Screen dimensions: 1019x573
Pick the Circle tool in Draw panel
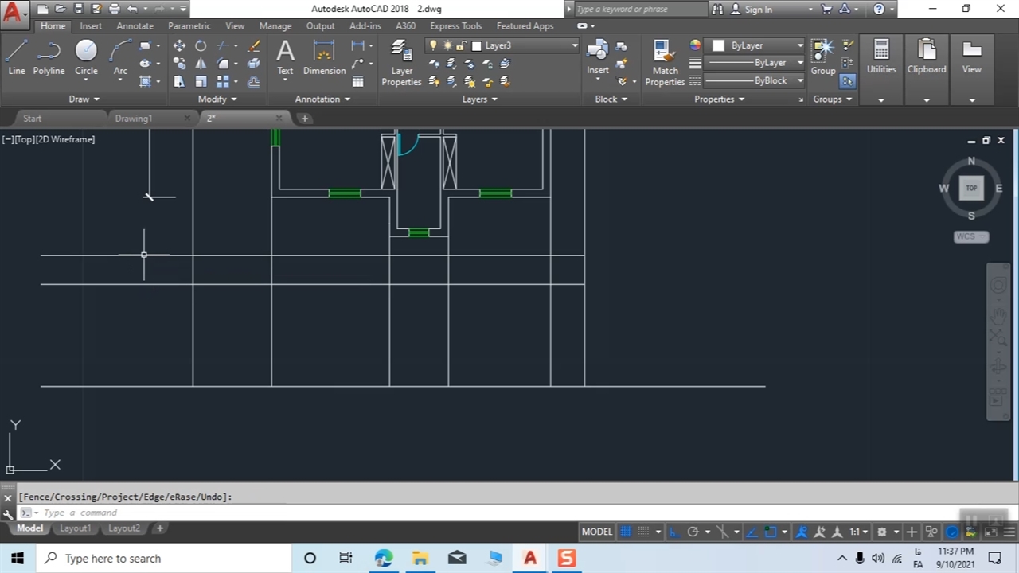coord(86,57)
